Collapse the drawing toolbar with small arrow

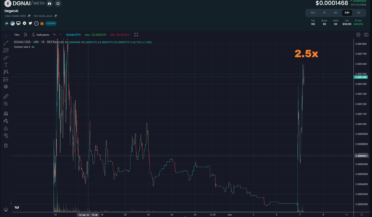(x=11, y=203)
